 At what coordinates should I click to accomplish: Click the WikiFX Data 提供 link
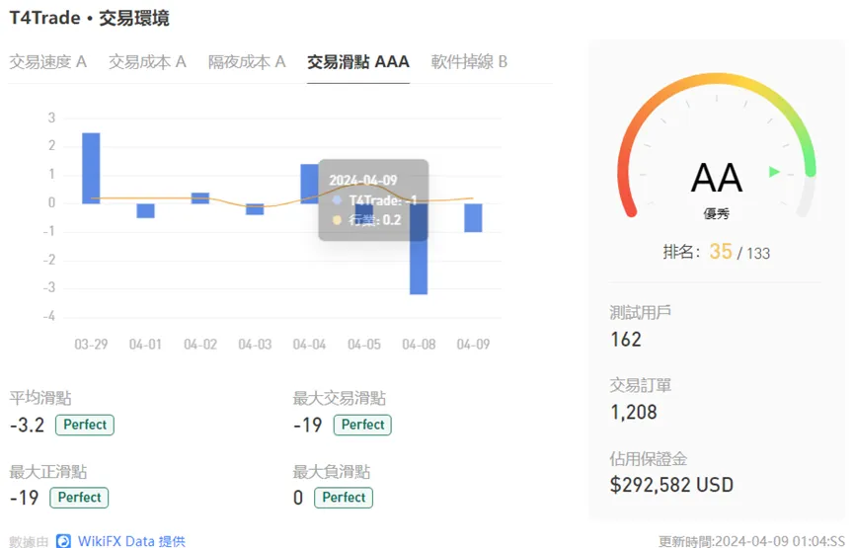(x=131, y=541)
